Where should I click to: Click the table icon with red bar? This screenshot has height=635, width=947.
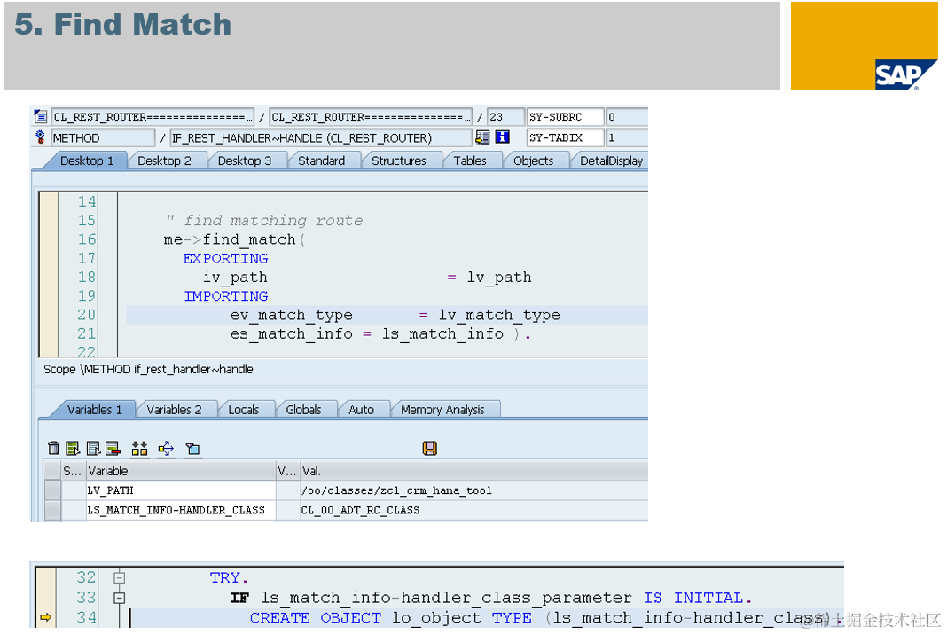click(x=113, y=448)
